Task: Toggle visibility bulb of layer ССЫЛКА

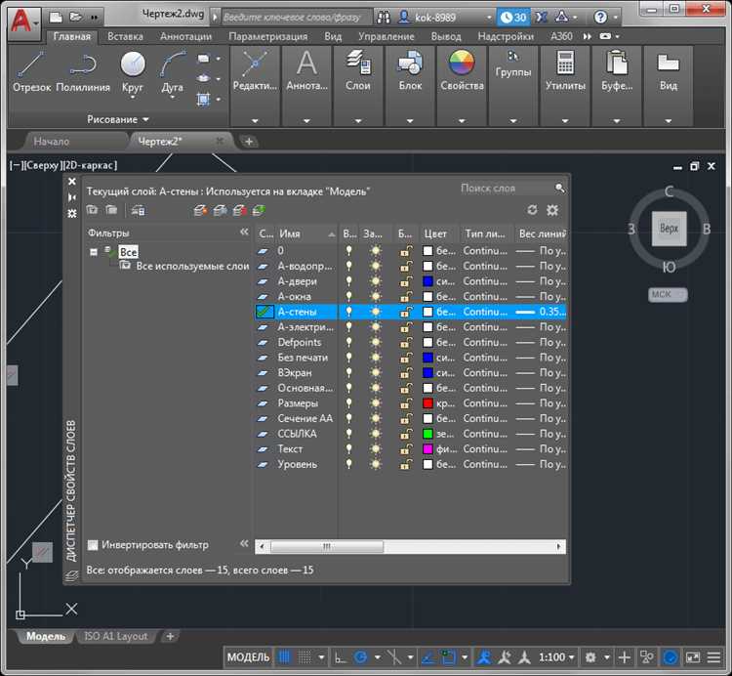Action: pyautogui.click(x=348, y=434)
